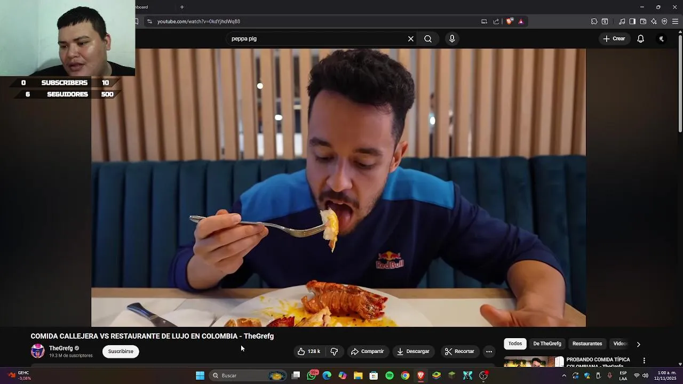Screen dimensions: 683x384
Task: Open PROBANDO COMIDA TÍPICA video thumbnail
Action: (x=534, y=362)
